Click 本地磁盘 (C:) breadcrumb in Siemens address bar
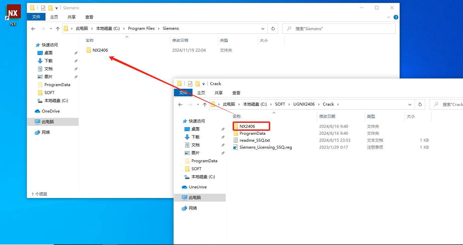The image size is (463, 245). click(x=108, y=29)
